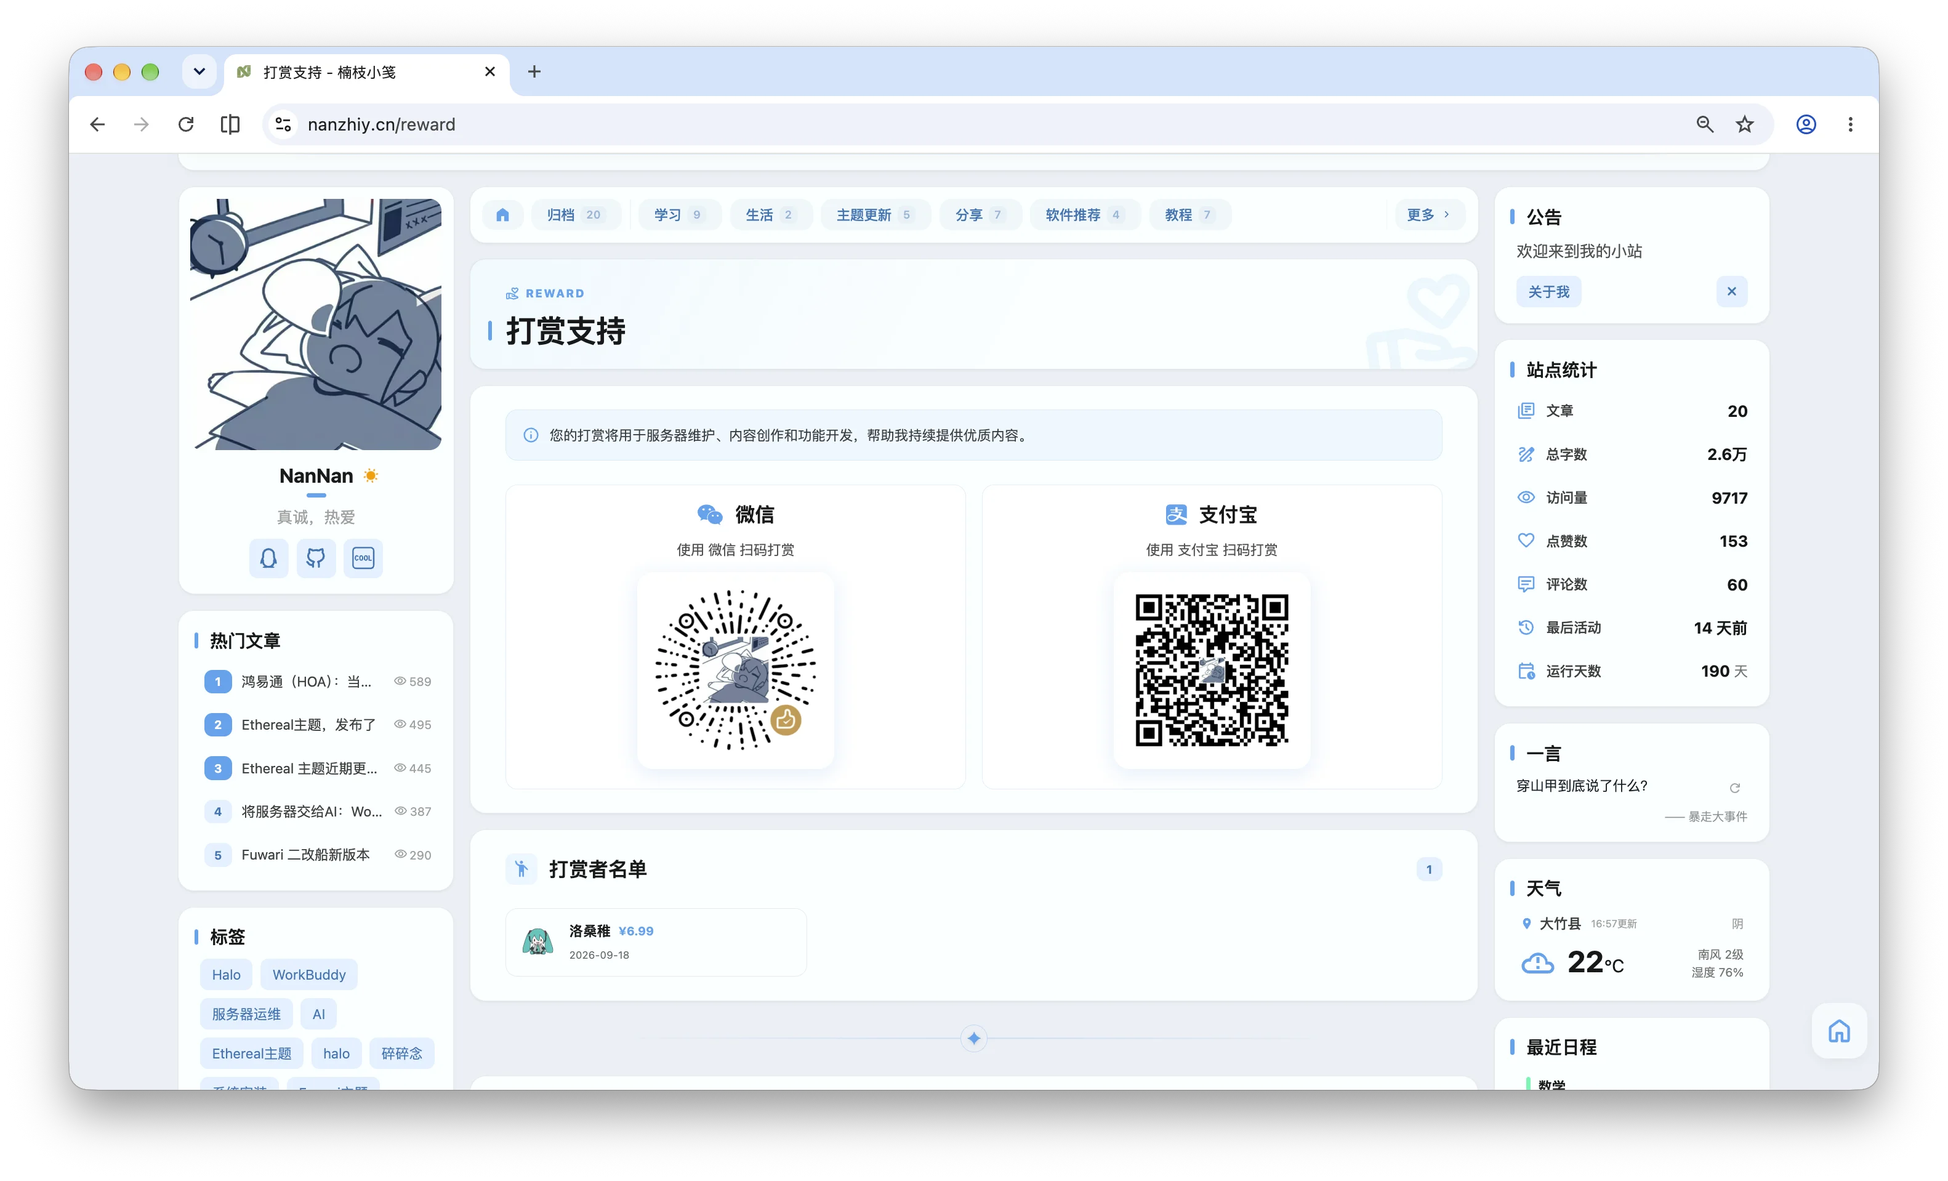Open the COOL badge icon link
Screen dimensions: 1948x1181
363,558
